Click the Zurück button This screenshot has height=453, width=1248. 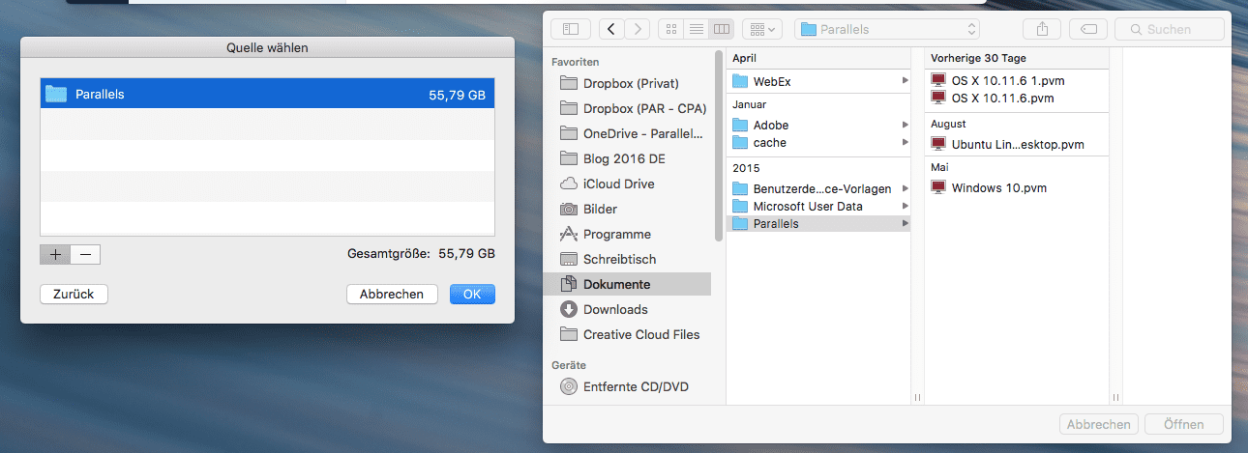click(x=74, y=294)
